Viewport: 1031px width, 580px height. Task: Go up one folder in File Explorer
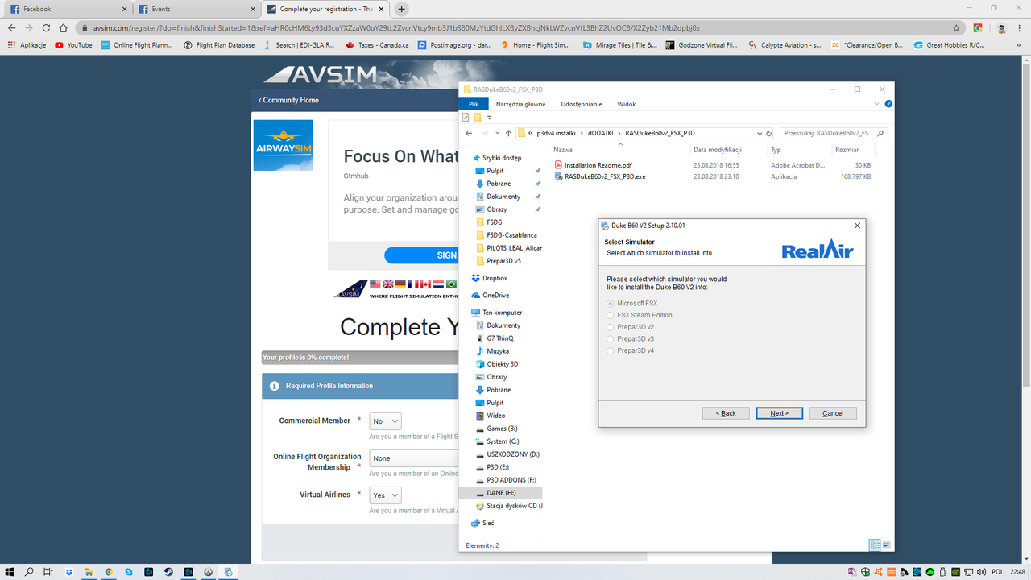[508, 133]
